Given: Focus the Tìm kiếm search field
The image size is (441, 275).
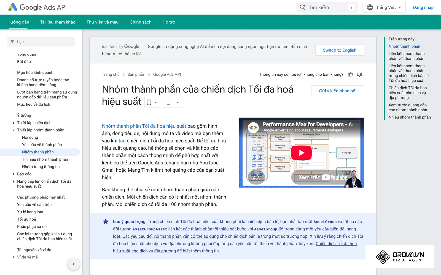Looking at the screenshot, I should pos(327,7).
